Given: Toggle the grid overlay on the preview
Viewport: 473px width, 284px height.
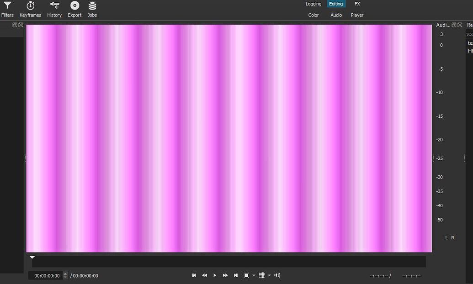Looking at the screenshot, I should point(262,275).
